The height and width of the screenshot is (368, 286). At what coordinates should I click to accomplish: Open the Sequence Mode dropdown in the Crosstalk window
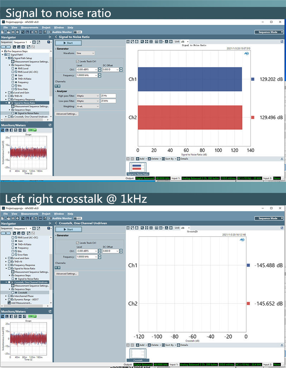[268, 218]
